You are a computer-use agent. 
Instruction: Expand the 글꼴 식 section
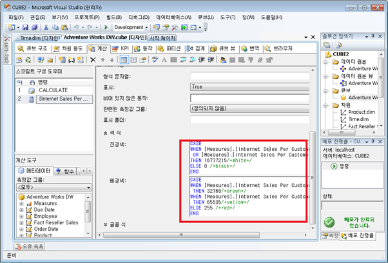point(106,225)
